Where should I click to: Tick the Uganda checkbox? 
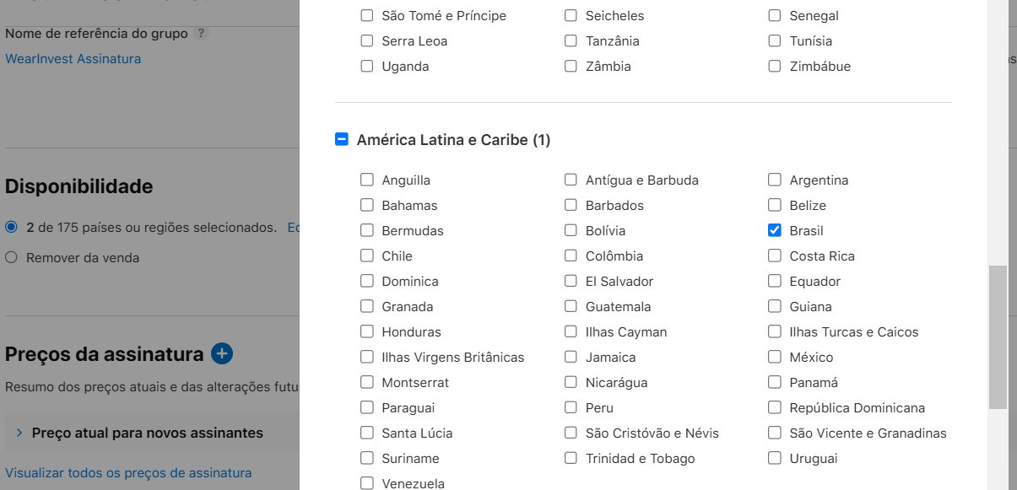pyautogui.click(x=367, y=66)
